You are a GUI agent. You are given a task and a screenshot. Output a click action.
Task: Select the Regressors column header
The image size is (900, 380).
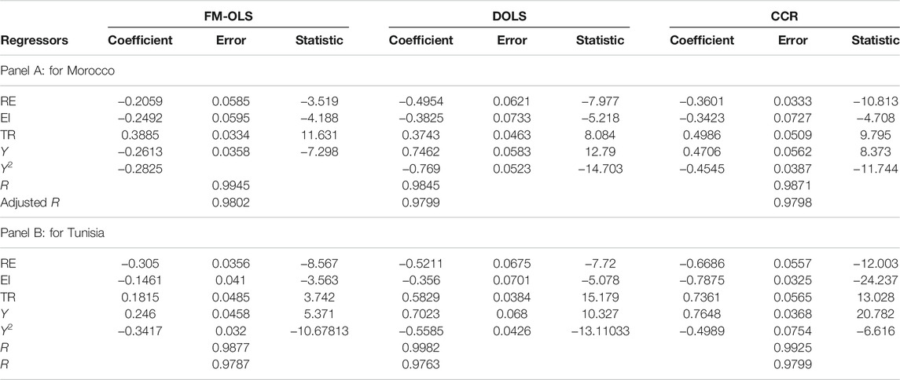pos(35,40)
